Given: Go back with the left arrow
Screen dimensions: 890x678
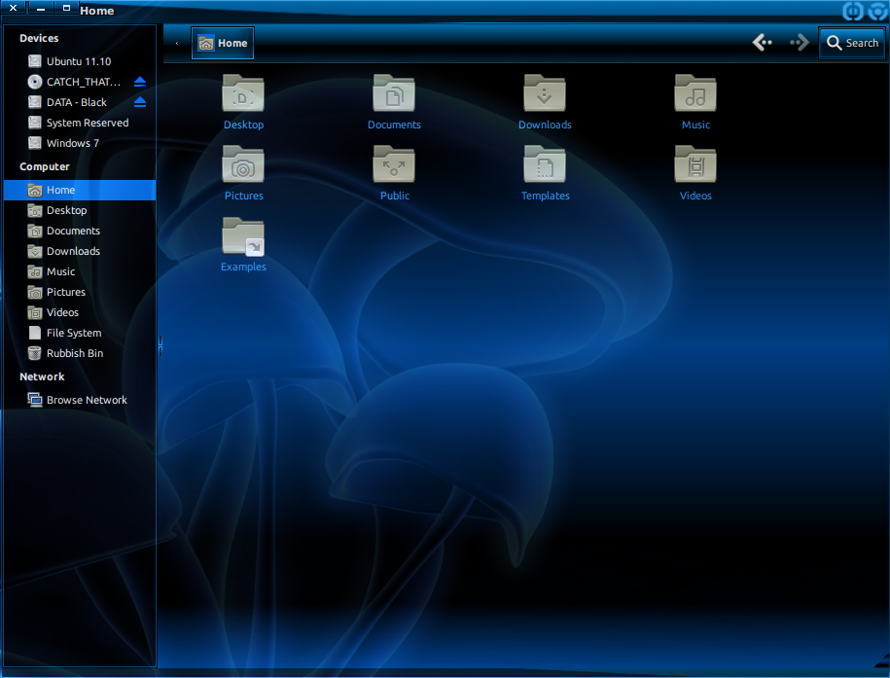Looking at the screenshot, I should point(762,43).
